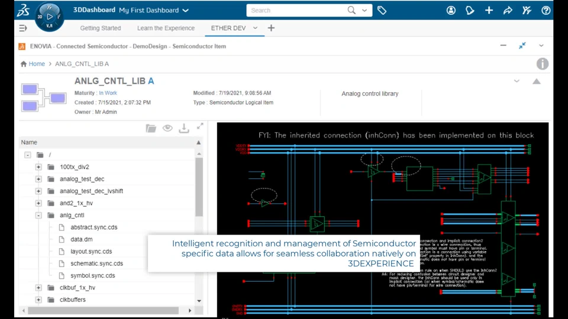Viewport: 568px width, 319px height.
Task: Expand the 100tx_div2 folder
Action: coord(38,167)
